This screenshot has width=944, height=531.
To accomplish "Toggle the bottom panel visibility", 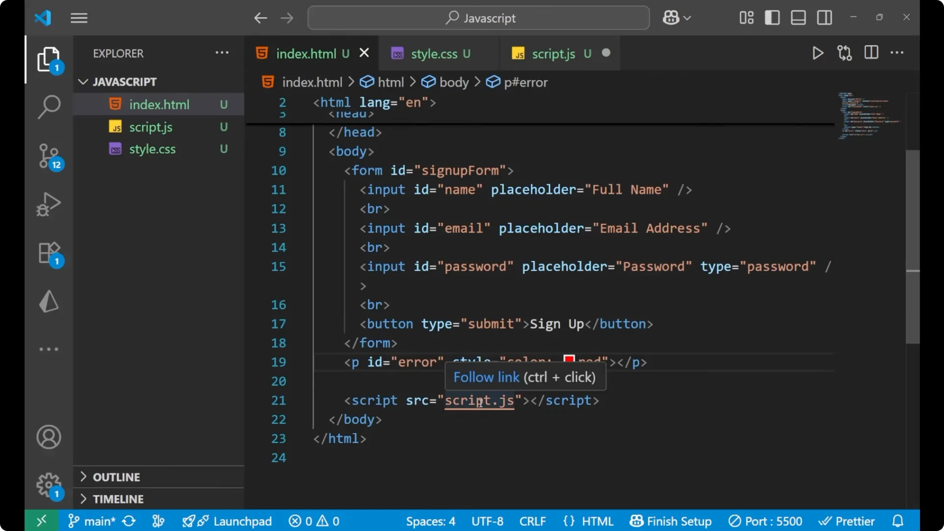I will 798,17.
